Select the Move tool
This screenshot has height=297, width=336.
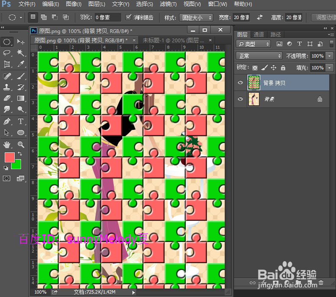click(21, 41)
